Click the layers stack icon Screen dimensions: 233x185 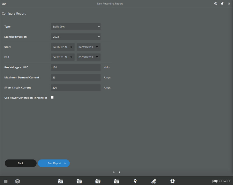(x=18, y=181)
